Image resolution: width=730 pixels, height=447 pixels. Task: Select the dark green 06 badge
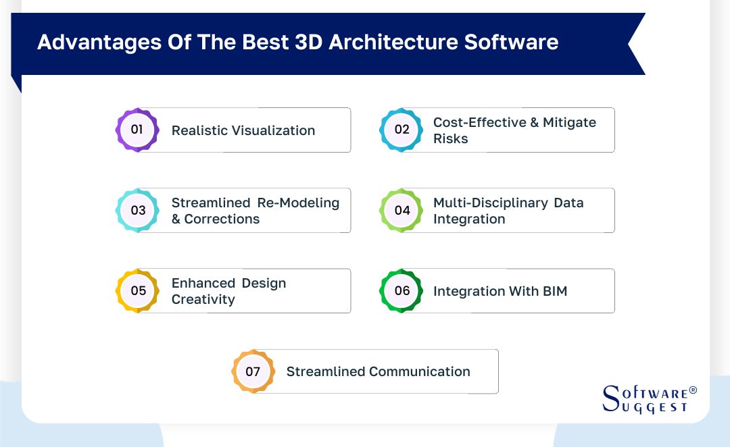(401, 290)
